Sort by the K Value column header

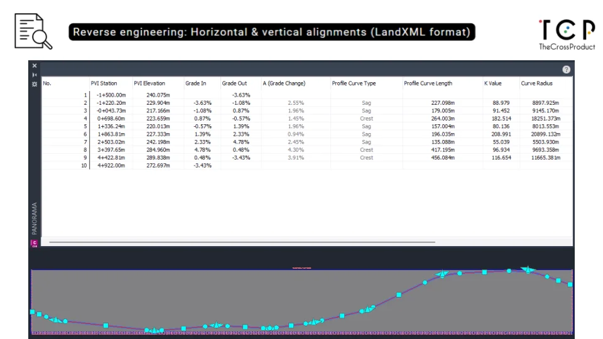(x=493, y=83)
